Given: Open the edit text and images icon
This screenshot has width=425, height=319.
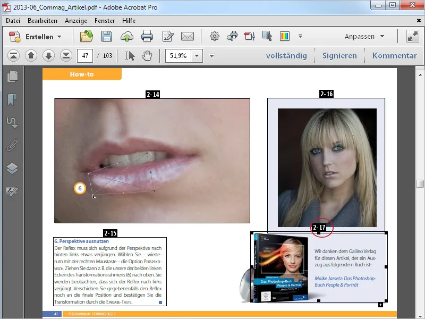Looking at the screenshot, I should [168, 36].
